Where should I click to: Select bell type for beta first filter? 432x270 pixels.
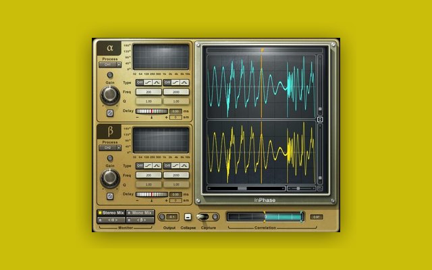pos(157,165)
